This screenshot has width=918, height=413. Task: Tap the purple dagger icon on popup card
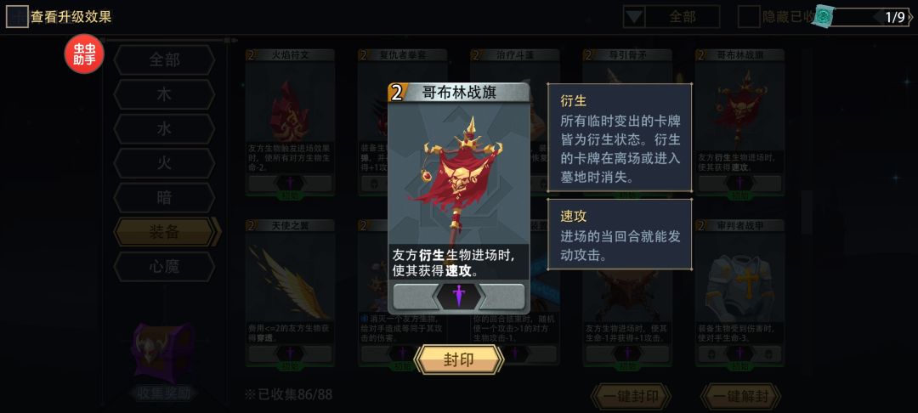(x=458, y=296)
